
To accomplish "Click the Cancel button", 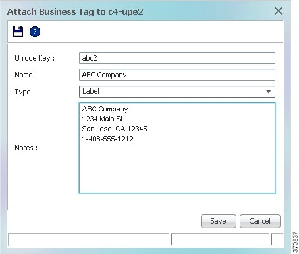I will 260,221.
